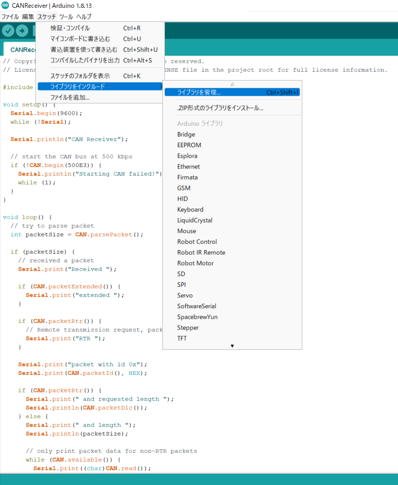This screenshot has height=485, width=398.
Task: Choose 書込装置を使って書き込む
Action: coord(100,50)
